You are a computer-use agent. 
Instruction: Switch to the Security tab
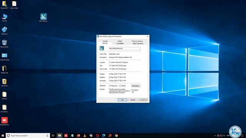[105, 41]
